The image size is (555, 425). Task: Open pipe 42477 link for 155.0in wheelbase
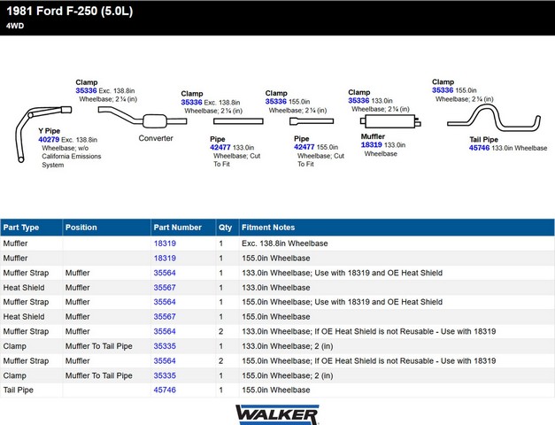click(304, 147)
